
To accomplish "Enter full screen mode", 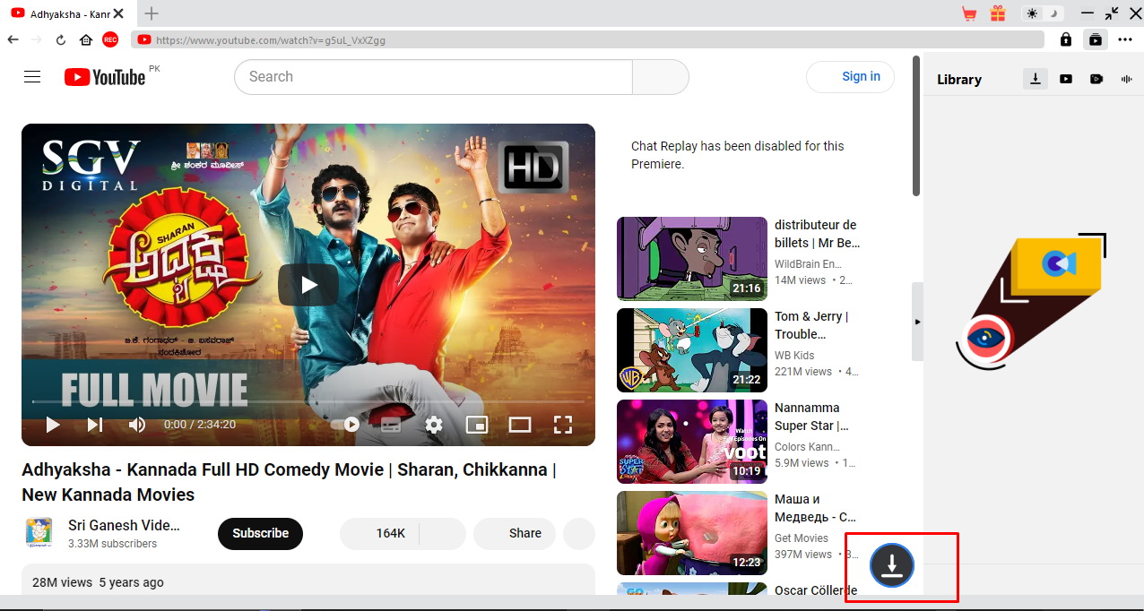I will tap(563, 425).
